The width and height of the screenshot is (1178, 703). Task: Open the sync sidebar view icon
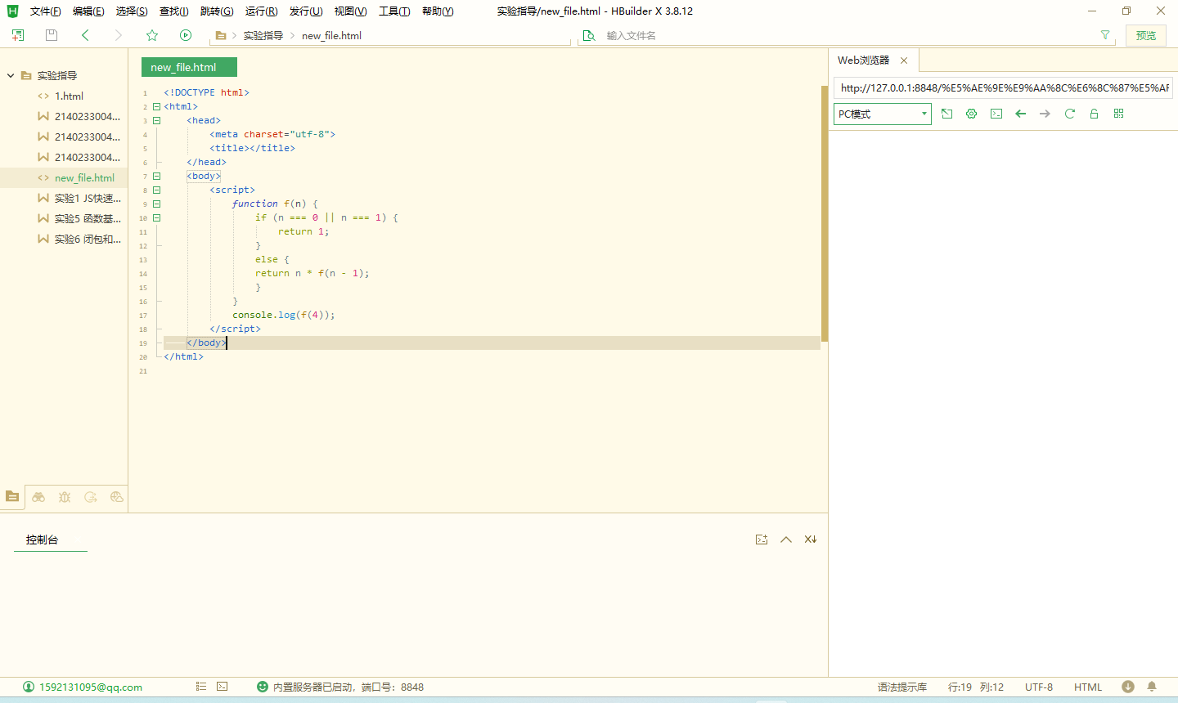click(x=91, y=496)
